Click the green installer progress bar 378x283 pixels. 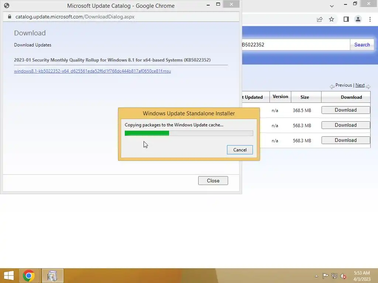[189, 133]
